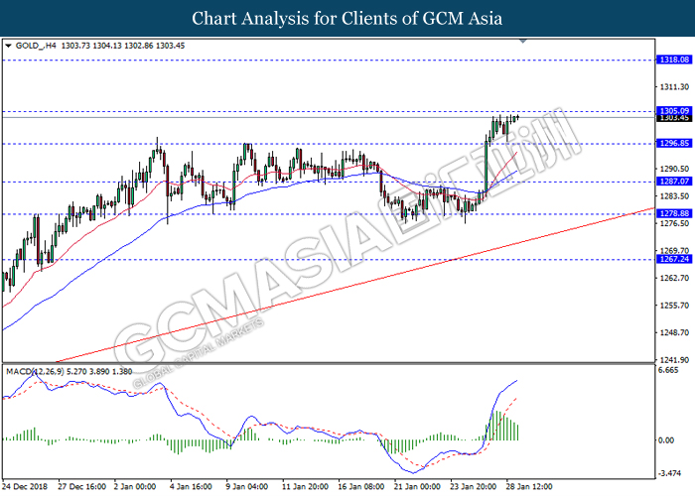Click the 24 Dec 2018 date label
The image size is (695, 496).
[24, 487]
